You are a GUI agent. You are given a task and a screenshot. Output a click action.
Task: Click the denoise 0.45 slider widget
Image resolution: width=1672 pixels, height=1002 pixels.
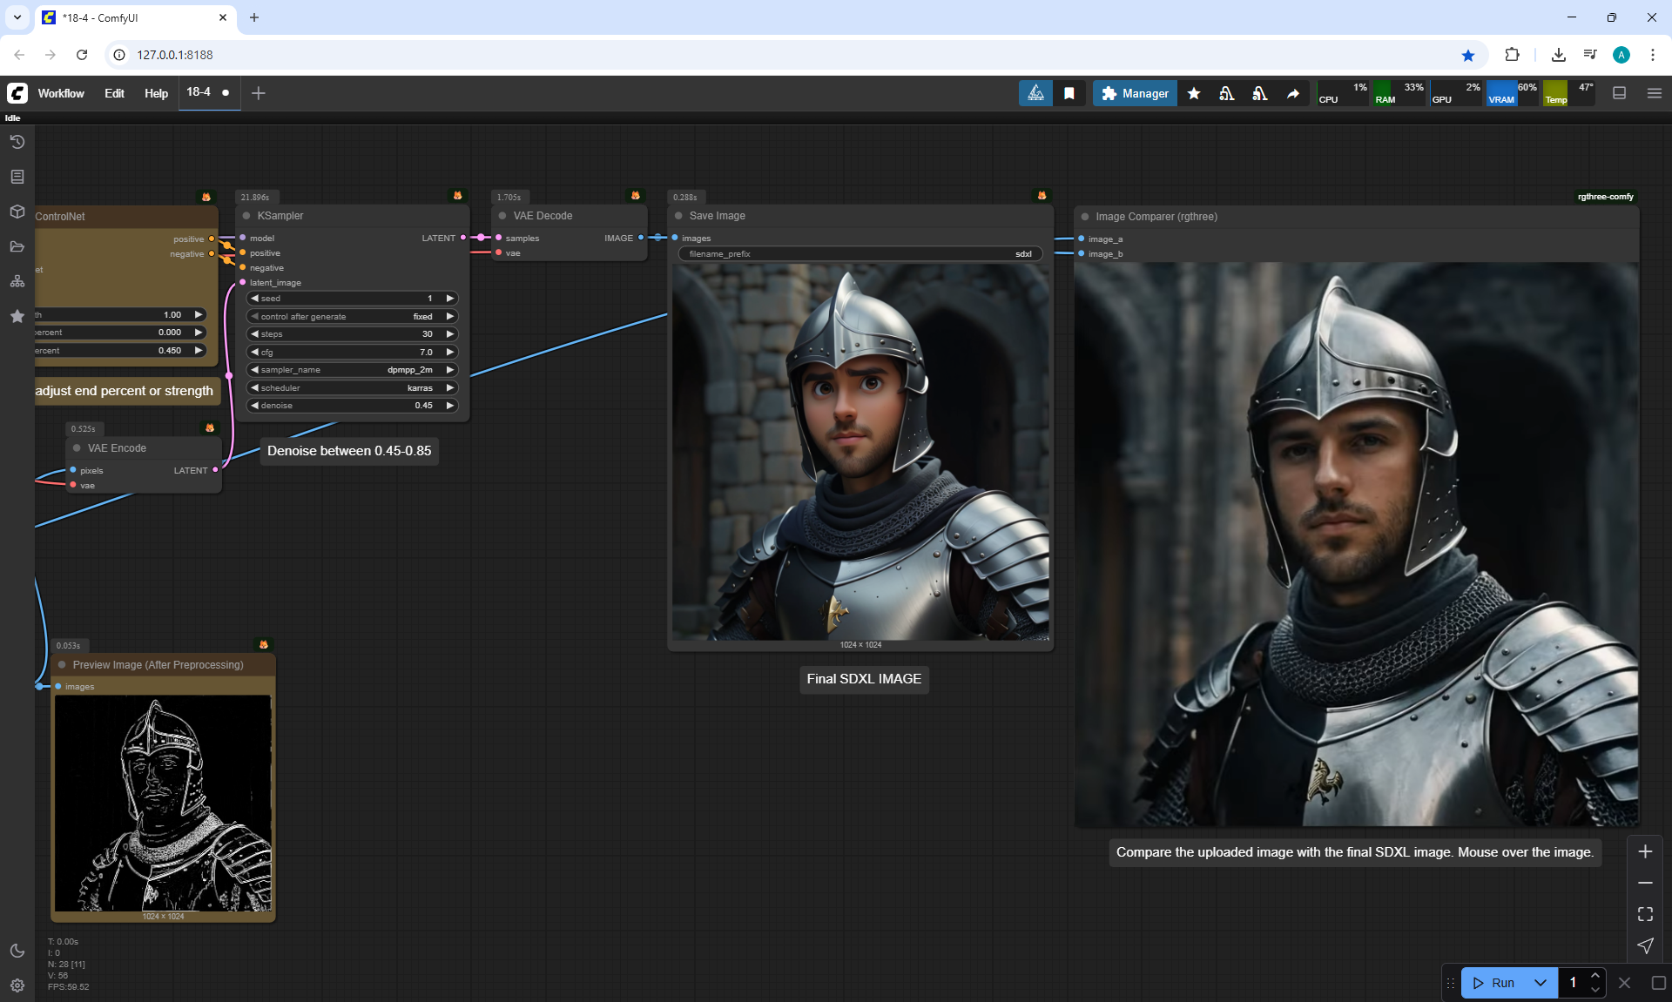pyautogui.click(x=352, y=406)
